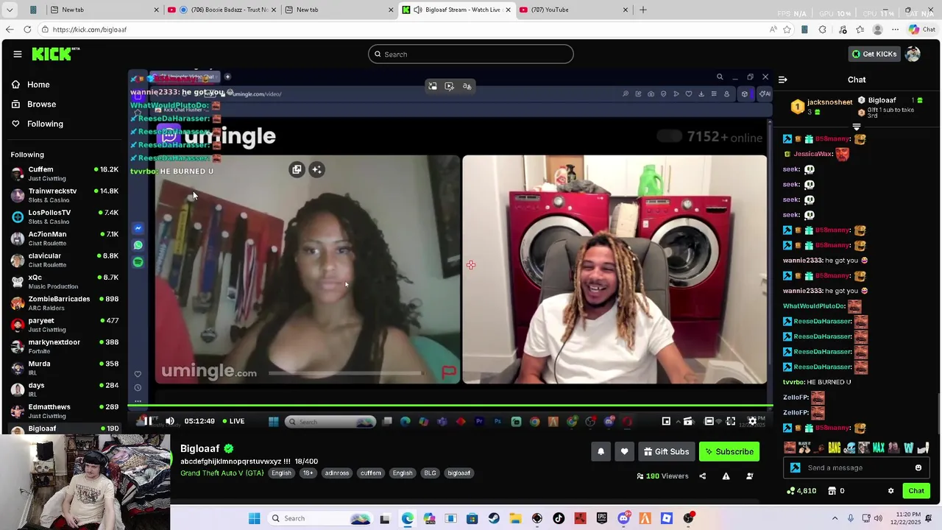Switch to the first New tab
The width and height of the screenshot is (942, 530).
[x=103, y=10]
